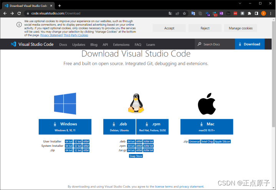The width and height of the screenshot is (276, 190).
Task: Select System Installer 64 bit
Action: pos(69,146)
